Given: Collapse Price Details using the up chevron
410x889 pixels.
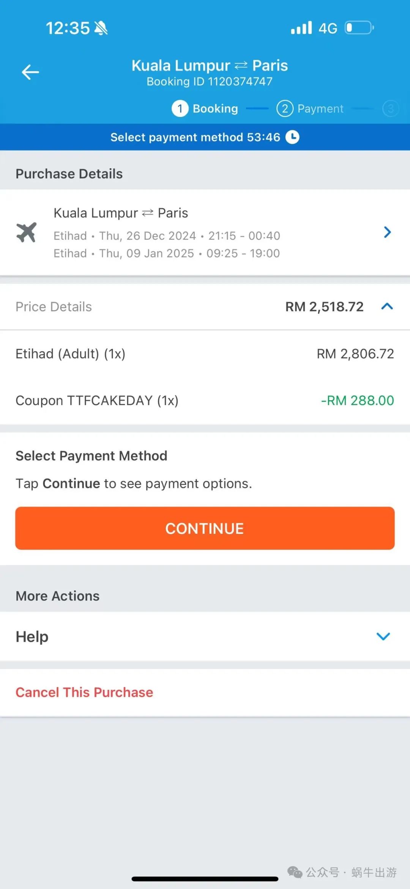Looking at the screenshot, I should pos(387,306).
